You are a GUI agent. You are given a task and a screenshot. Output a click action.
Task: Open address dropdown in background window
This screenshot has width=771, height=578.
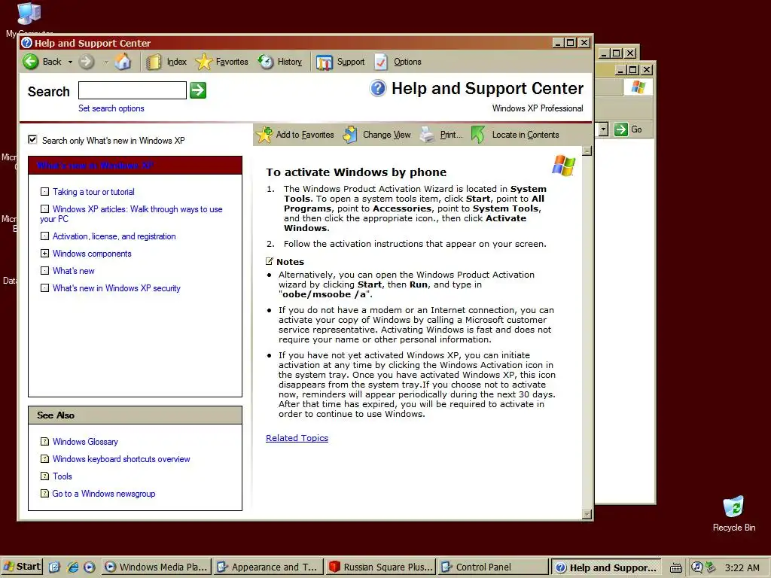604,129
